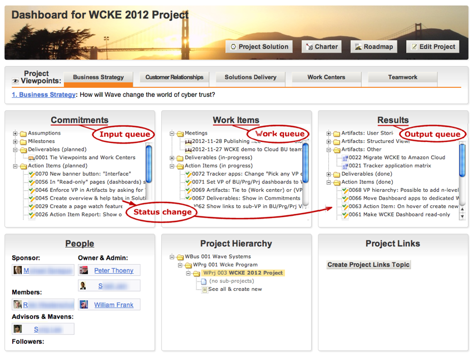Expand the Assumptions folder in Commitments
Viewport: 473px width, 356px height.
coord(16,133)
